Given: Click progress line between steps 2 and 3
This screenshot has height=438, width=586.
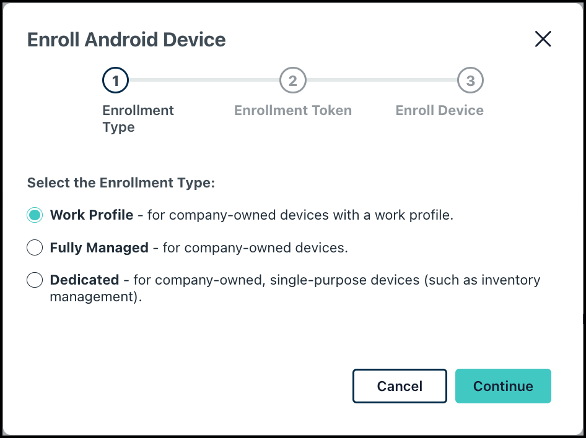Looking at the screenshot, I should [x=382, y=80].
